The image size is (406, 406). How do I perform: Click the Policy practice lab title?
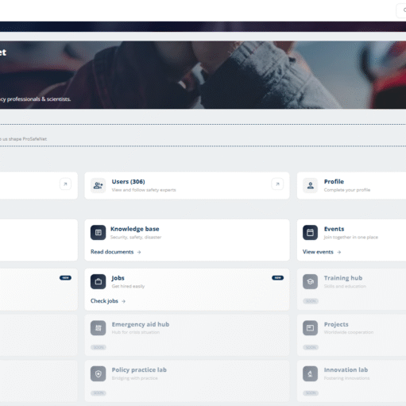[139, 370]
